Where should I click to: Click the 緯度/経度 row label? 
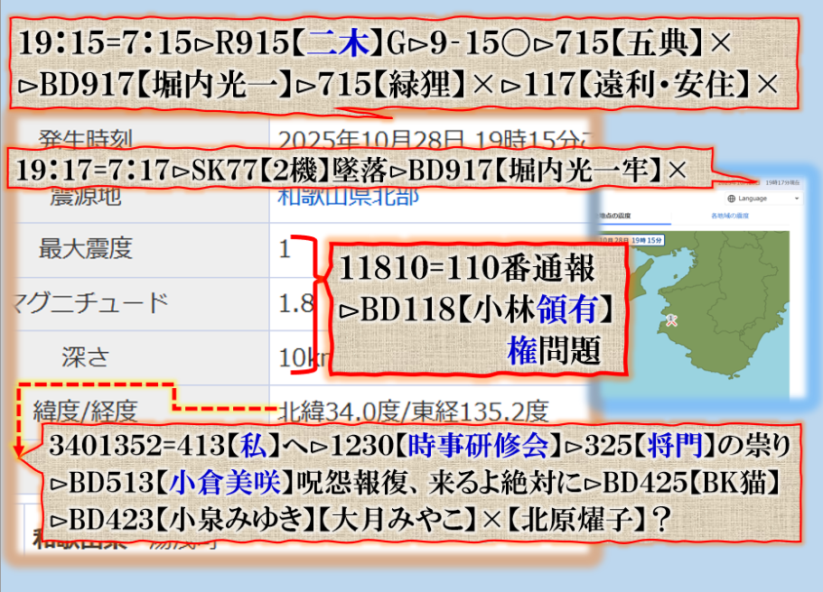pyautogui.click(x=84, y=412)
